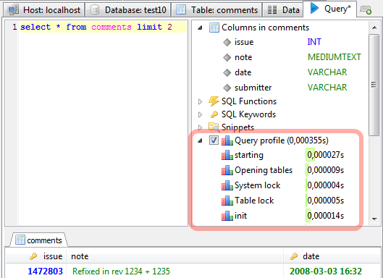This screenshot has width=383, height=278.
Task: Click the new query tab icon
Action: tap(366, 10)
